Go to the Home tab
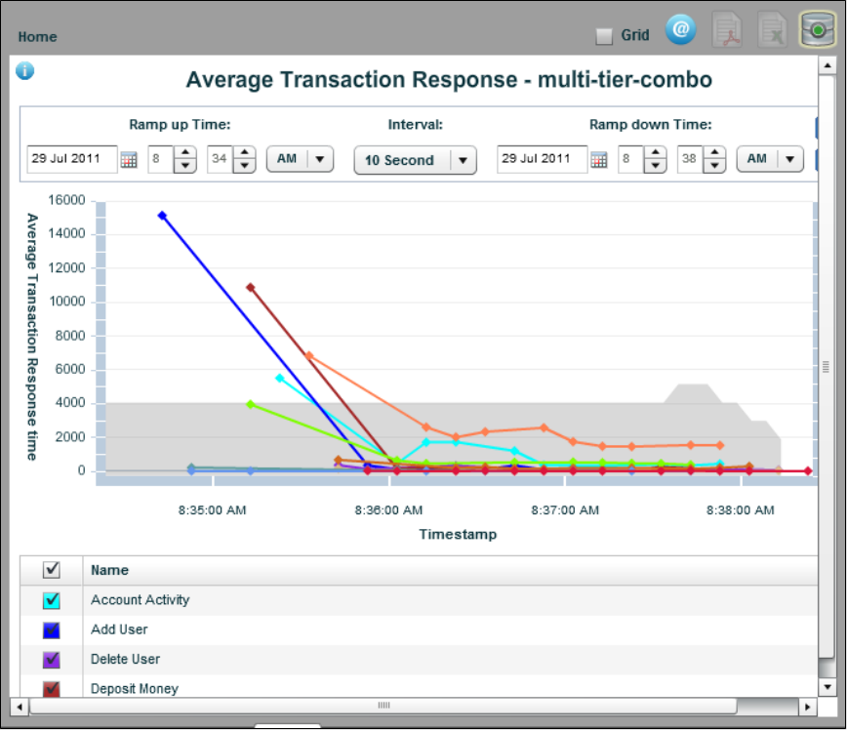The height and width of the screenshot is (730, 847). (x=37, y=37)
